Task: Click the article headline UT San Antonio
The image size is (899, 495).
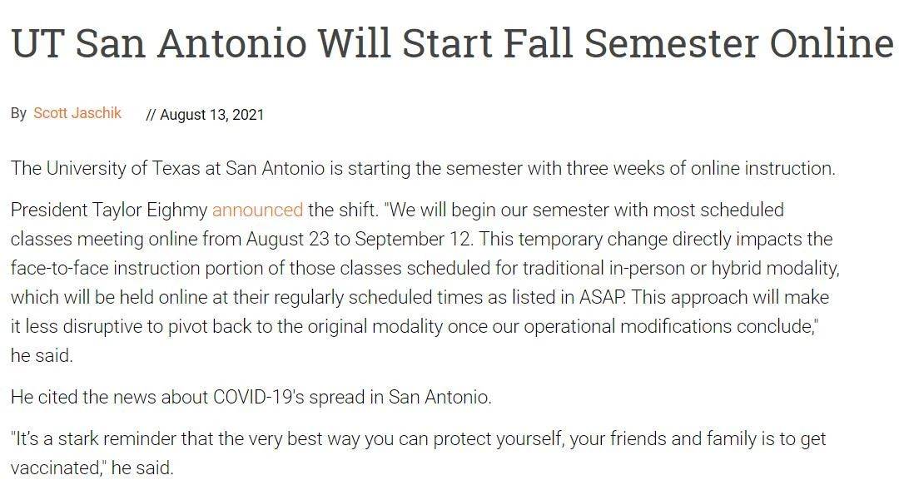Action: tap(452, 43)
